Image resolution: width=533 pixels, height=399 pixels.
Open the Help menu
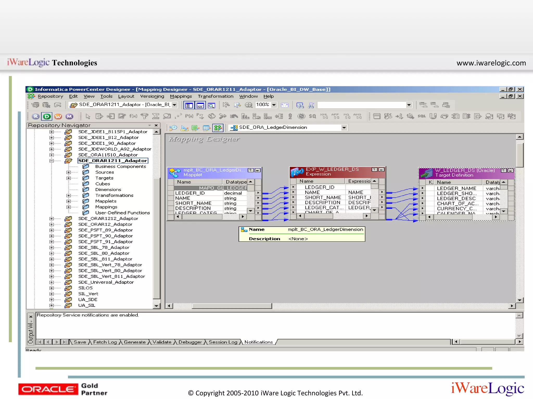(269, 96)
